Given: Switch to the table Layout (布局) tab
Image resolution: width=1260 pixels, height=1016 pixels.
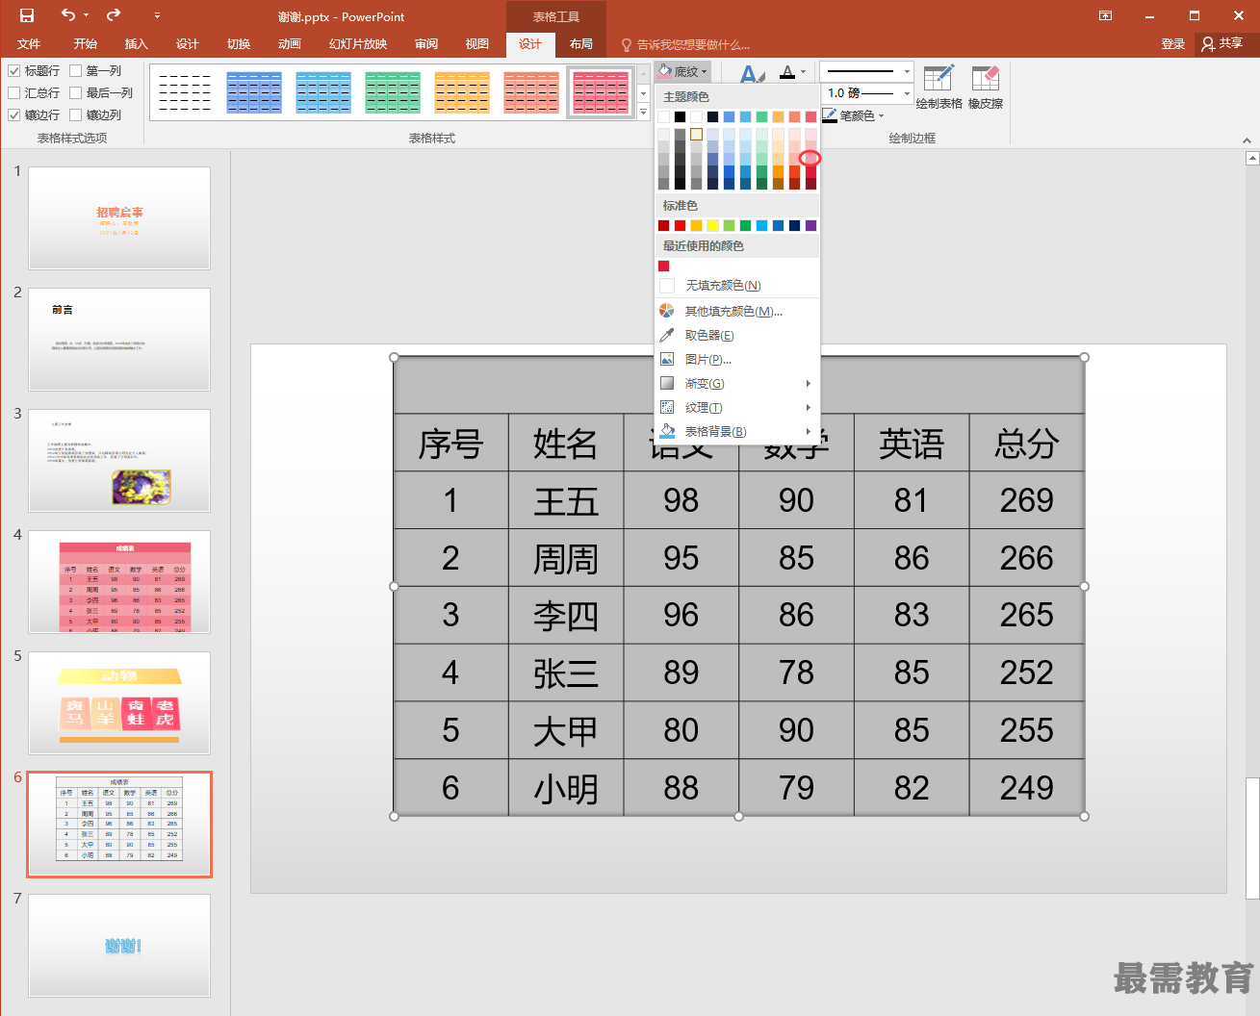Looking at the screenshot, I should tap(581, 44).
